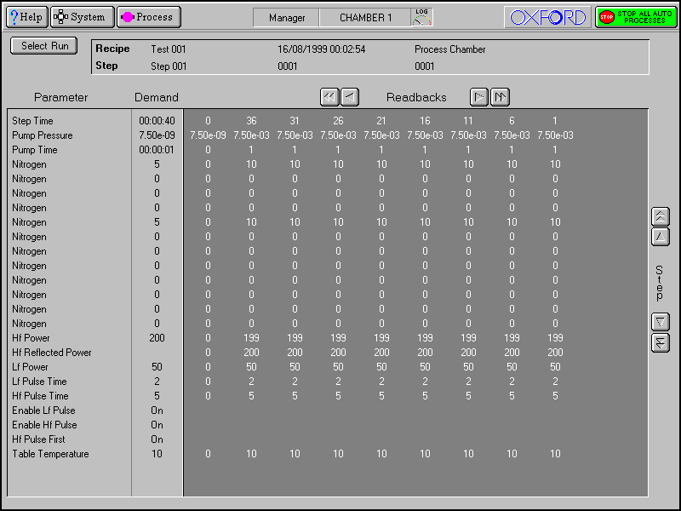Jump to the last step using double-down arrow

(660, 342)
